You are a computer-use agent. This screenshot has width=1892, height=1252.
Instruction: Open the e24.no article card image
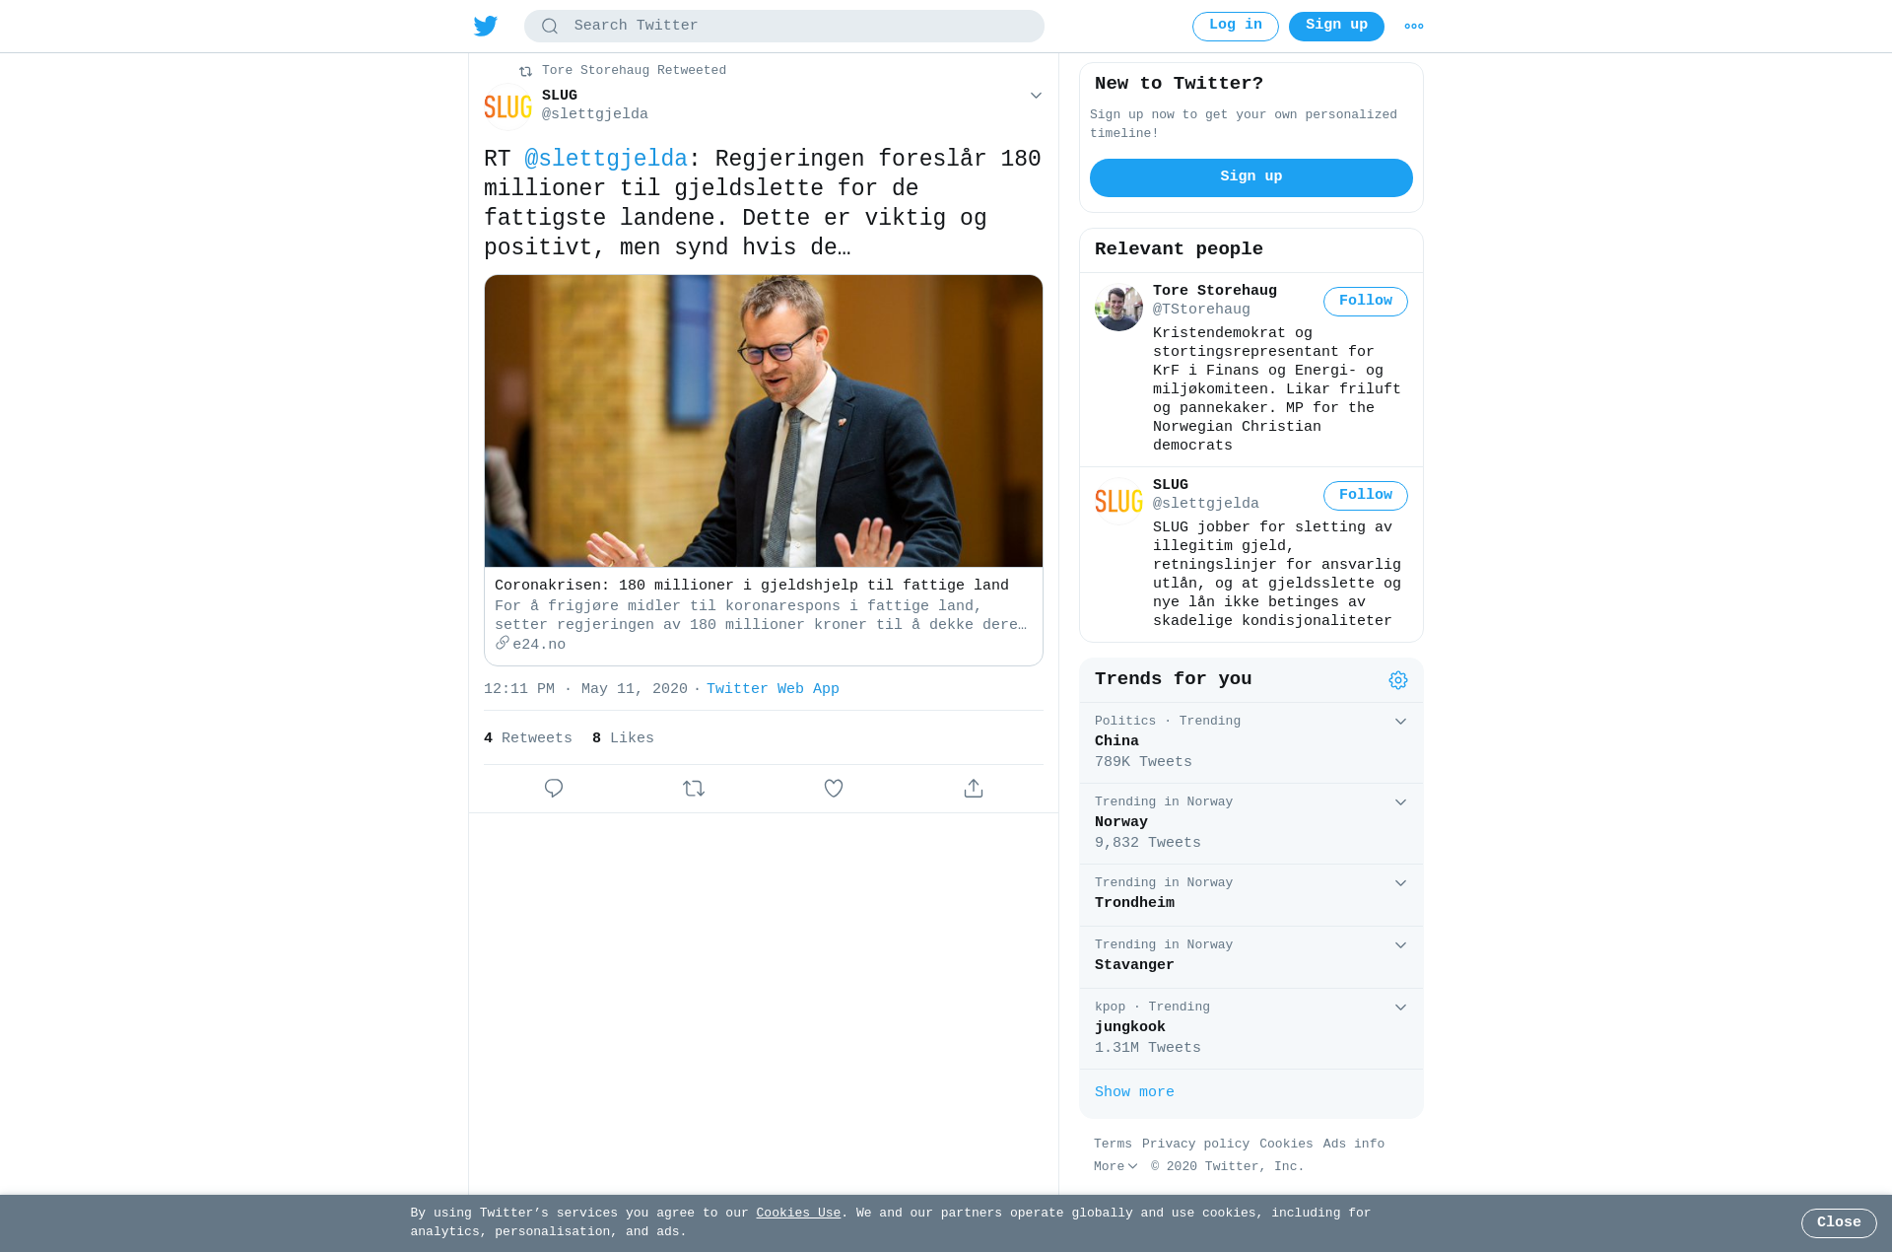pos(764,421)
